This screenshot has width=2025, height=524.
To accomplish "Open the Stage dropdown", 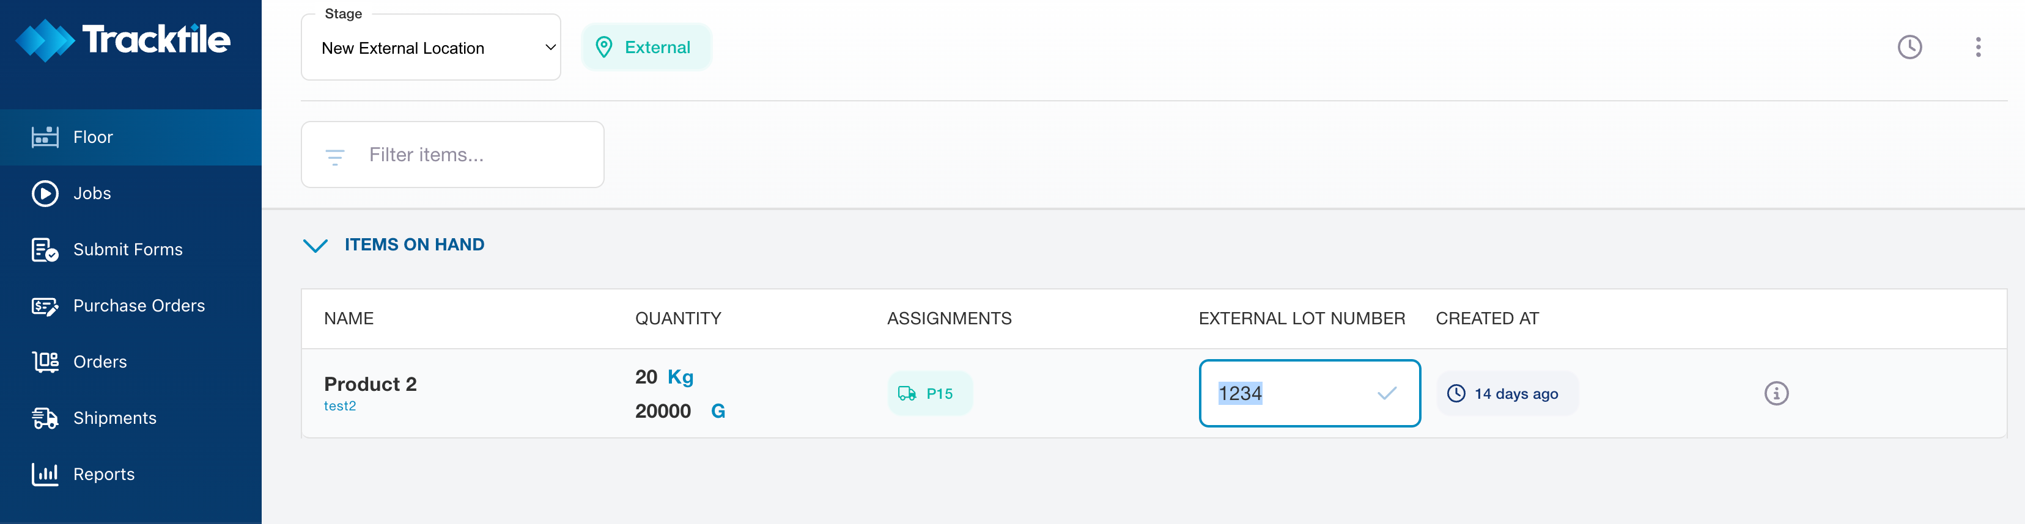I will 431,49.
